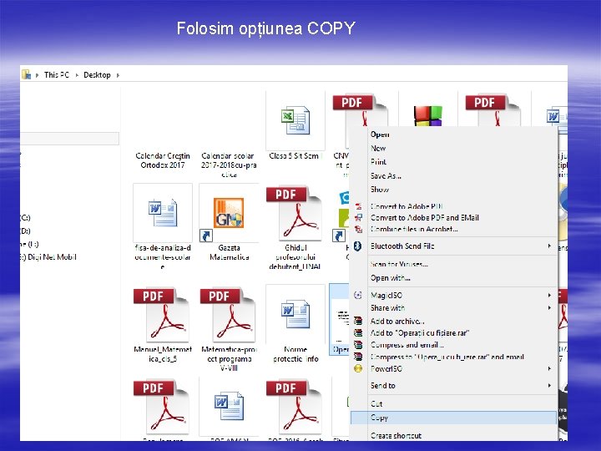601x451 pixels.
Task: Choose Show from the context menu
Action: [380, 189]
